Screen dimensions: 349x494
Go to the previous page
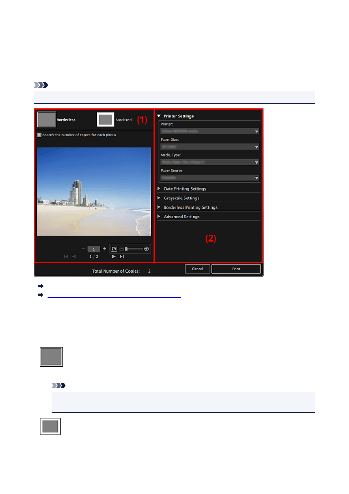(x=74, y=257)
